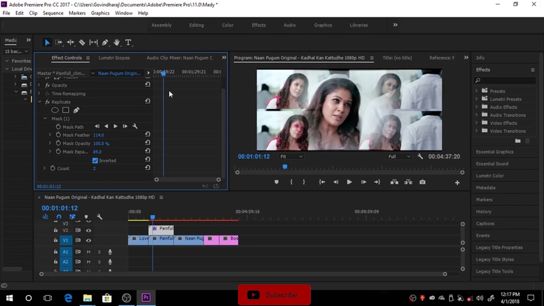
Task: Reset the Count parameter
Action: (147, 168)
